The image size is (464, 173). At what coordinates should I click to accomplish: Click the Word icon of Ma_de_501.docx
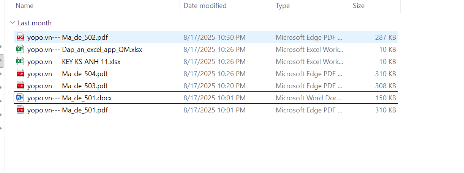pyautogui.click(x=20, y=98)
